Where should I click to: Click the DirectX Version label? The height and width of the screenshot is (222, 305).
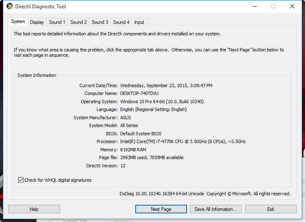pyautogui.click(x=102, y=166)
